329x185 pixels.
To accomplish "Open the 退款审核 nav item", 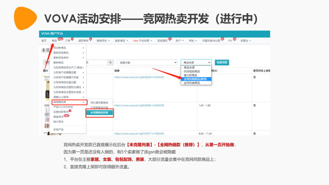I will point(83,41).
